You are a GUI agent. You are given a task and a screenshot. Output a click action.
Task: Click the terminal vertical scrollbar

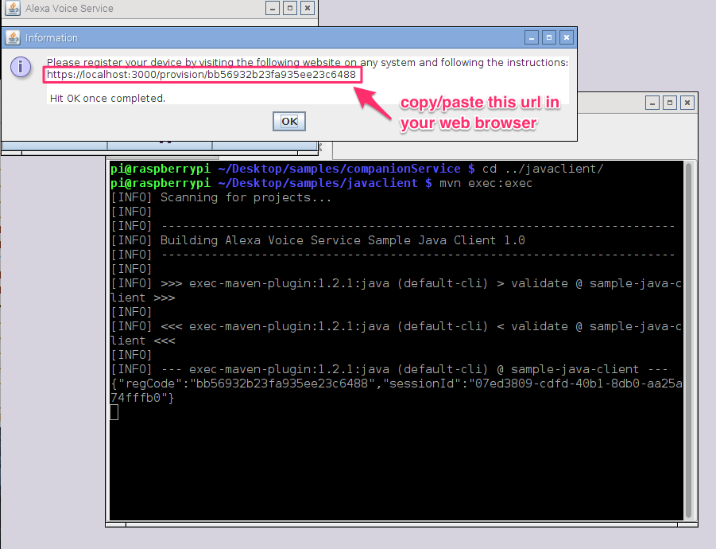pos(689,340)
